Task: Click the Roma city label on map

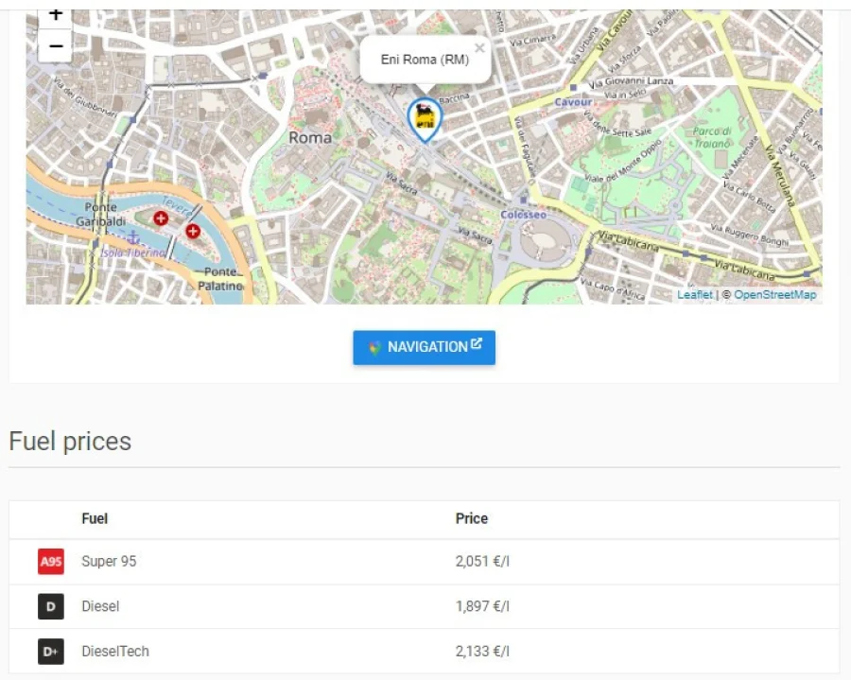Action: click(310, 137)
